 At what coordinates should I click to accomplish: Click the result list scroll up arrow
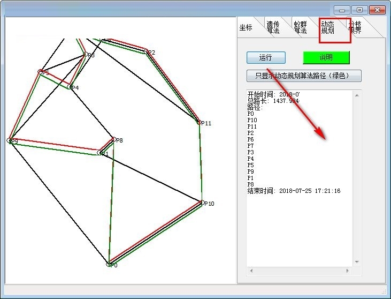[357, 95]
